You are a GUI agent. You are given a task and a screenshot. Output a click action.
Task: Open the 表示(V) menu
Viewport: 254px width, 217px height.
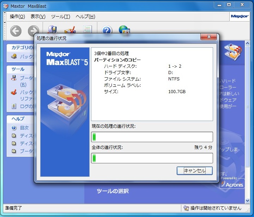(x=38, y=17)
